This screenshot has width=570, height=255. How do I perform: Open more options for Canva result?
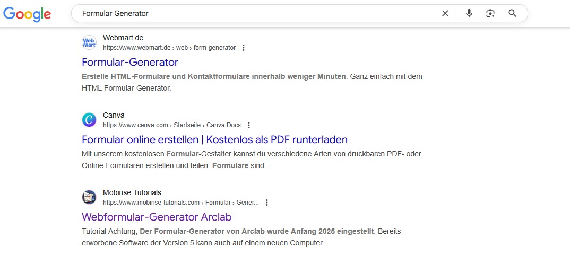(x=249, y=125)
